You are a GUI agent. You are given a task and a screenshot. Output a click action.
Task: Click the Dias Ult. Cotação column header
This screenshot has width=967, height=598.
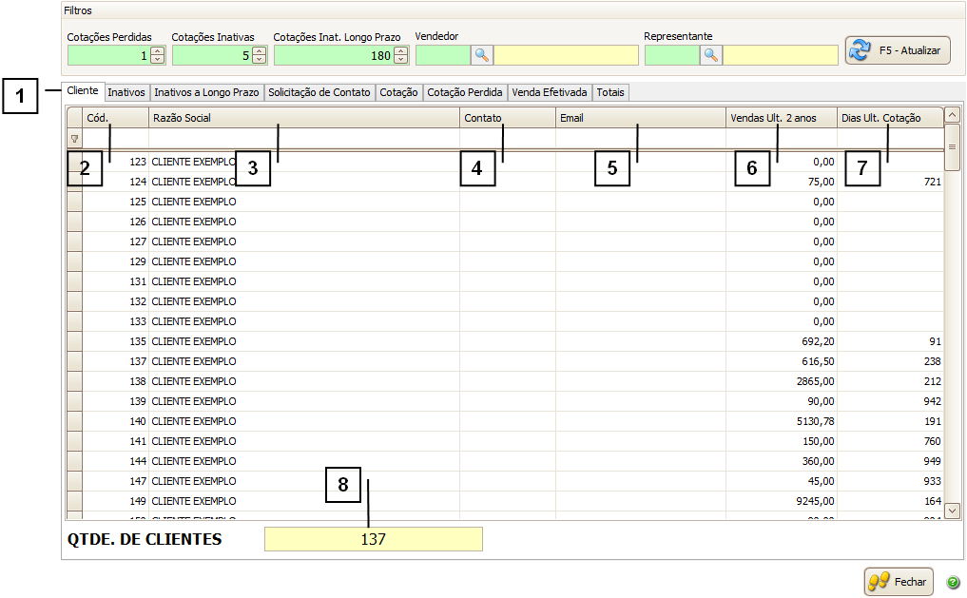[889, 118]
